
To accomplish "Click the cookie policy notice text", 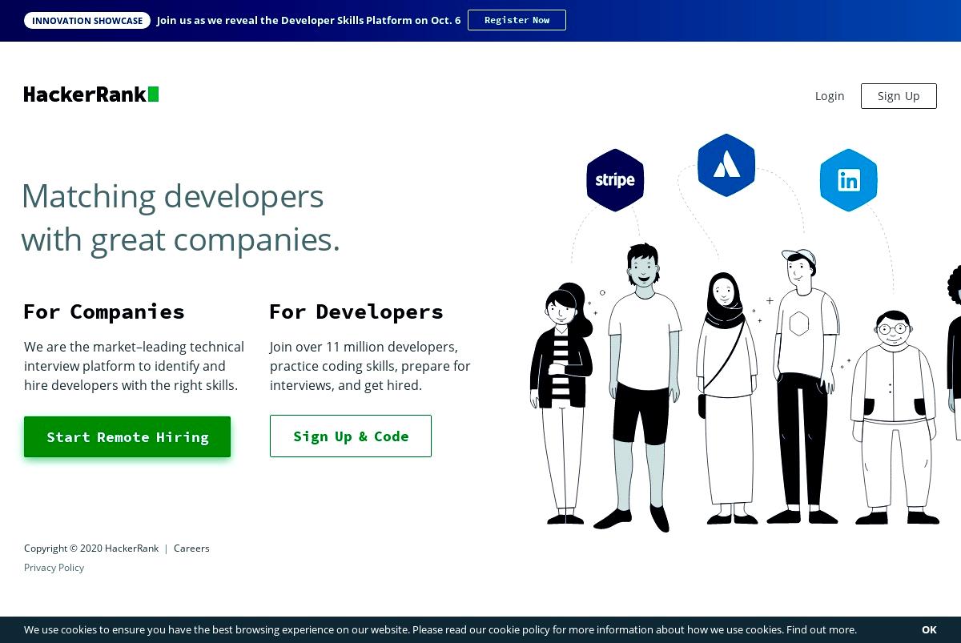I will [x=440, y=630].
